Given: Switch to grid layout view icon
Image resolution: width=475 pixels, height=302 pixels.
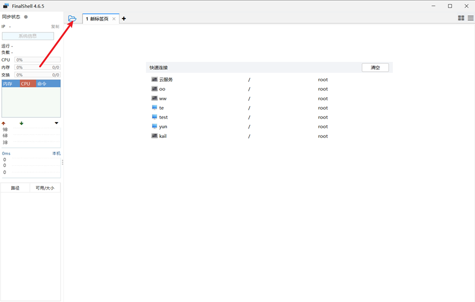Looking at the screenshot, I should [x=461, y=18].
